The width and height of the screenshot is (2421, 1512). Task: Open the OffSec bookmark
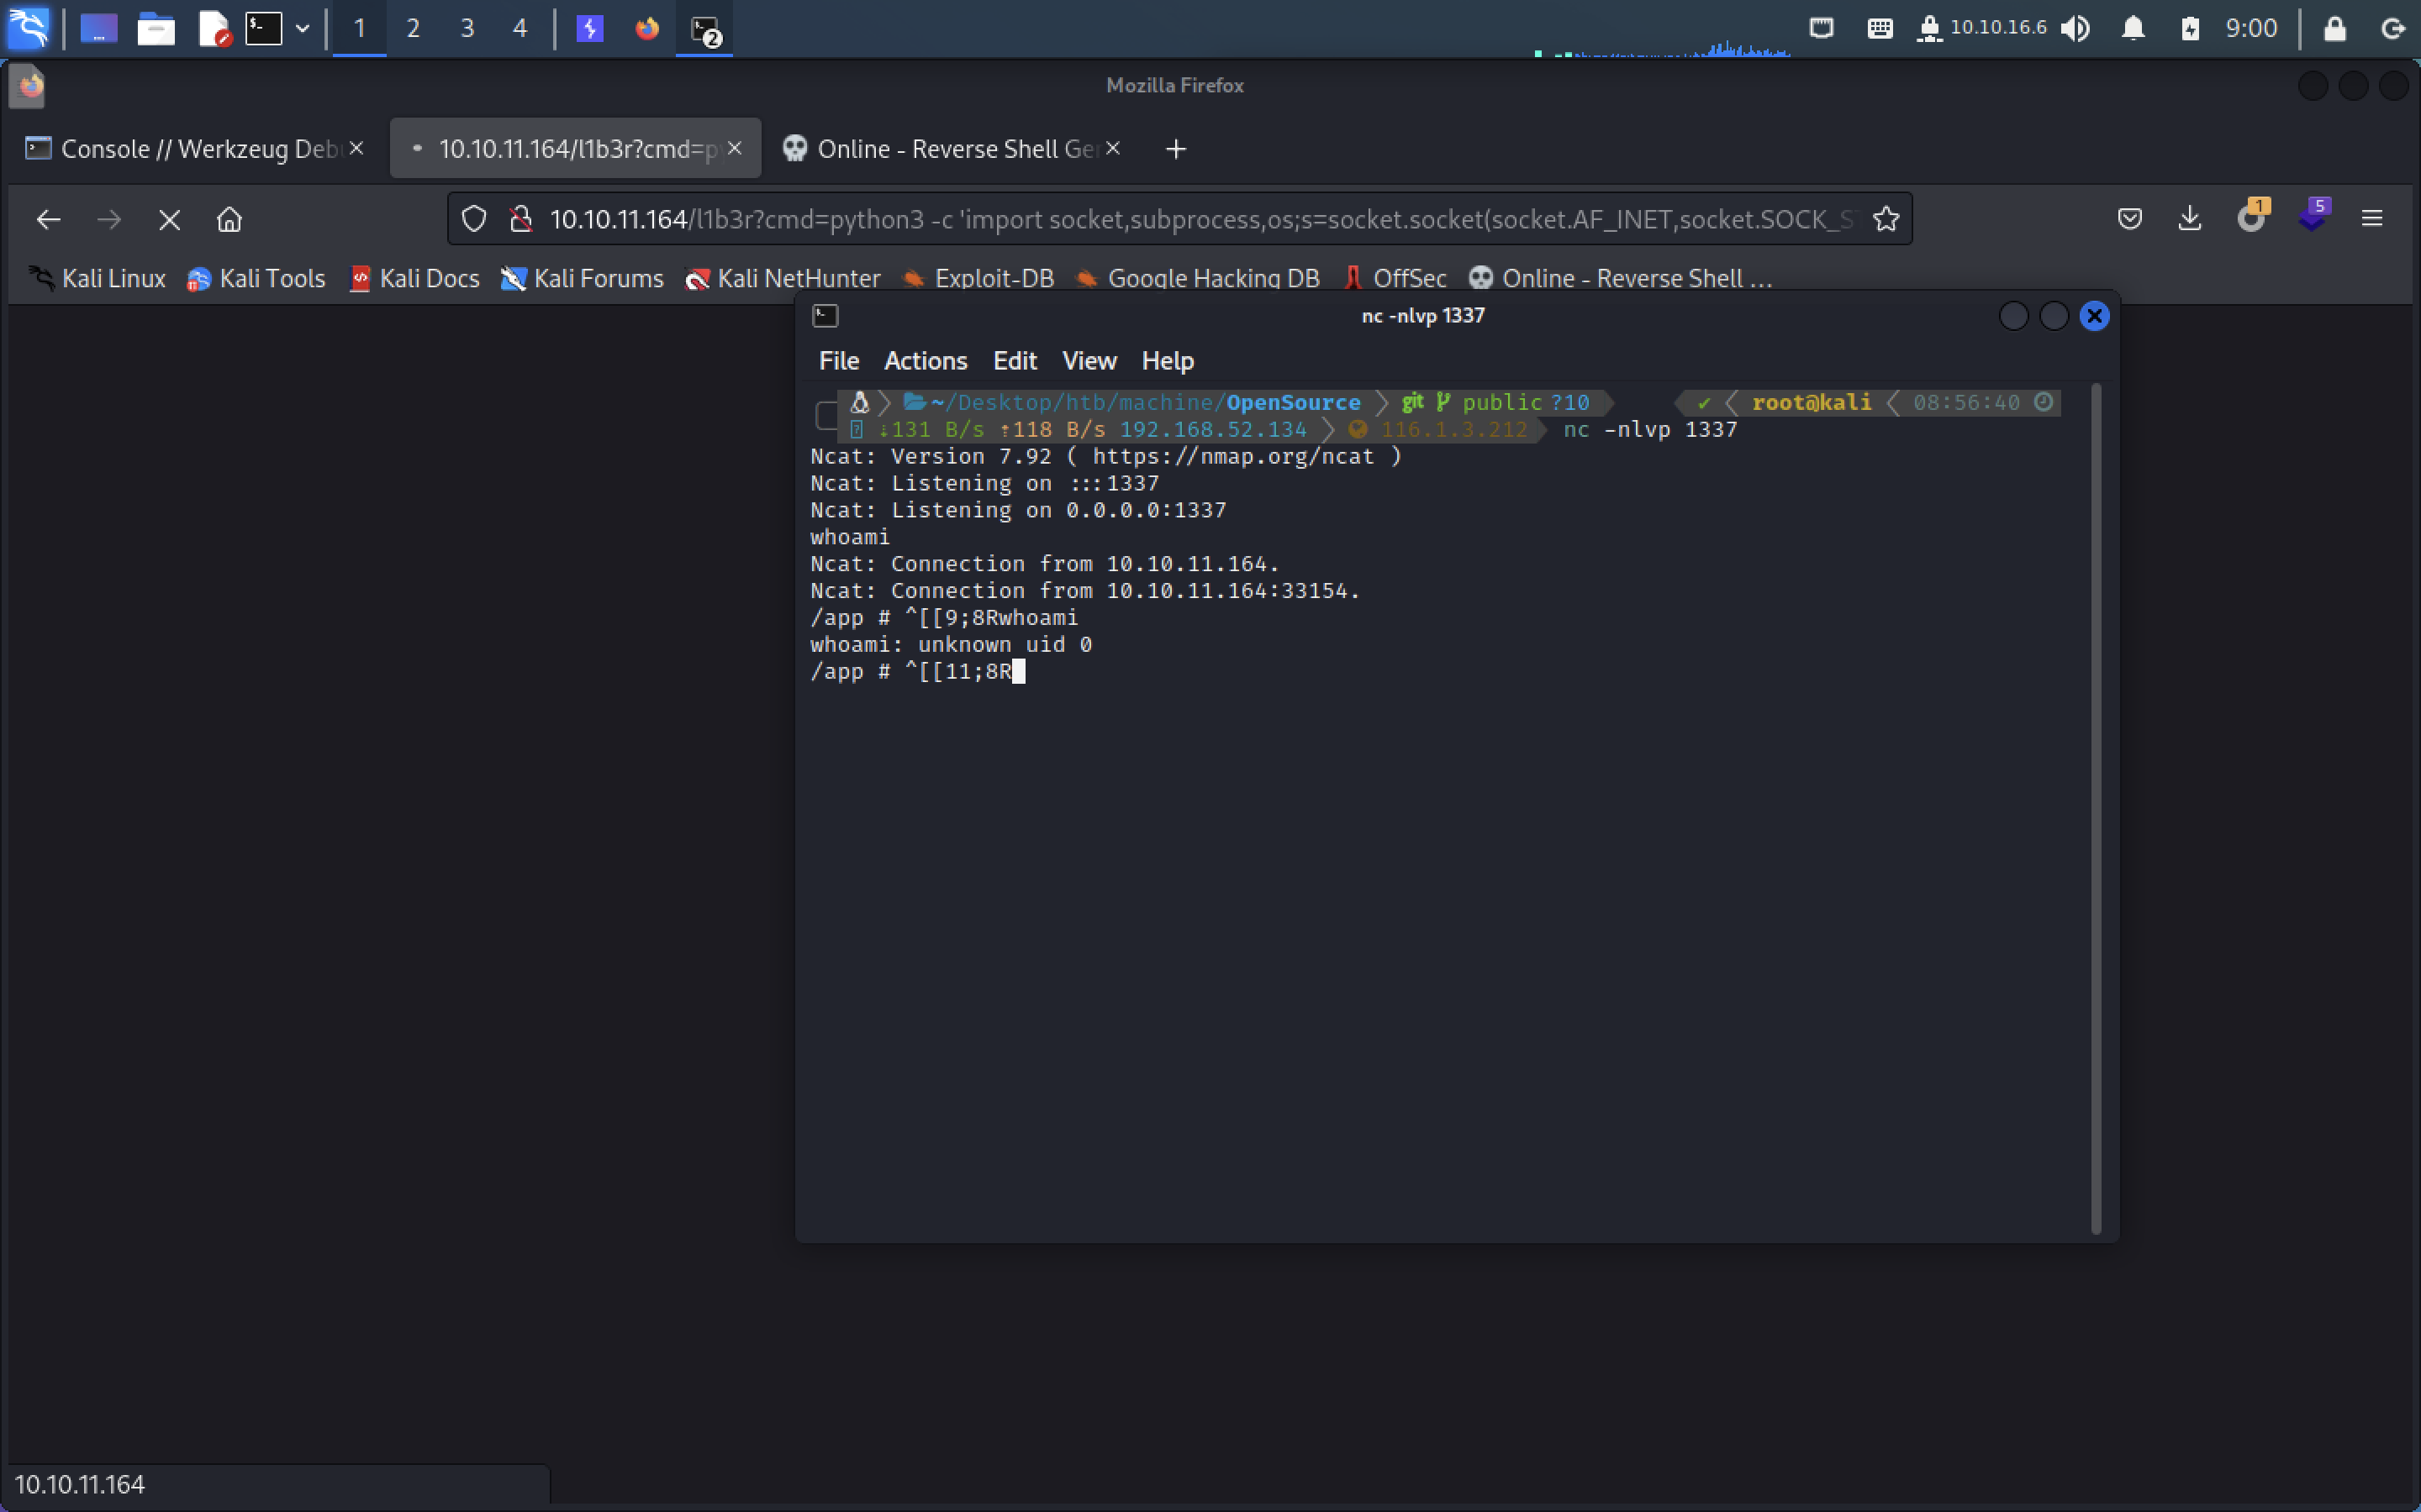pyautogui.click(x=1395, y=278)
